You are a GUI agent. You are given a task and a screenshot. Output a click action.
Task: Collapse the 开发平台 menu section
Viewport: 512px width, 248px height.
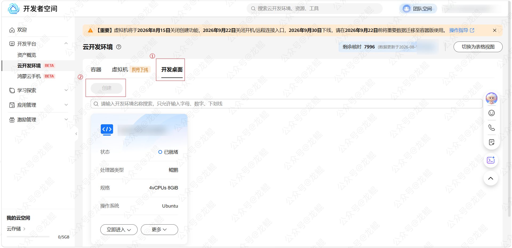coord(66,43)
